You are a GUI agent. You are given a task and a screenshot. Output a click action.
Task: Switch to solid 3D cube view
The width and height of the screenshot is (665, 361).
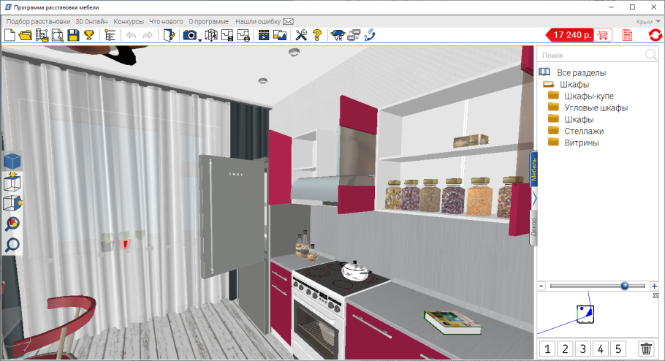[12, 161]
